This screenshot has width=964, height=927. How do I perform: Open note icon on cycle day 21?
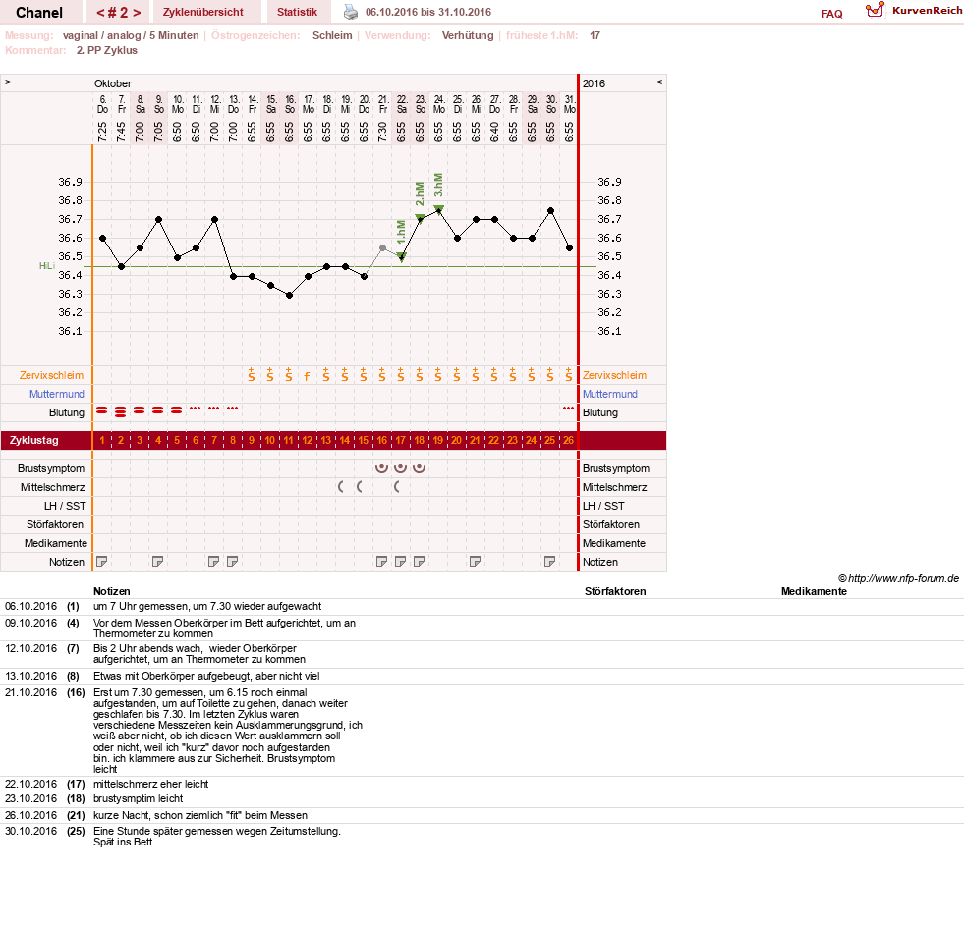[476, 562]
